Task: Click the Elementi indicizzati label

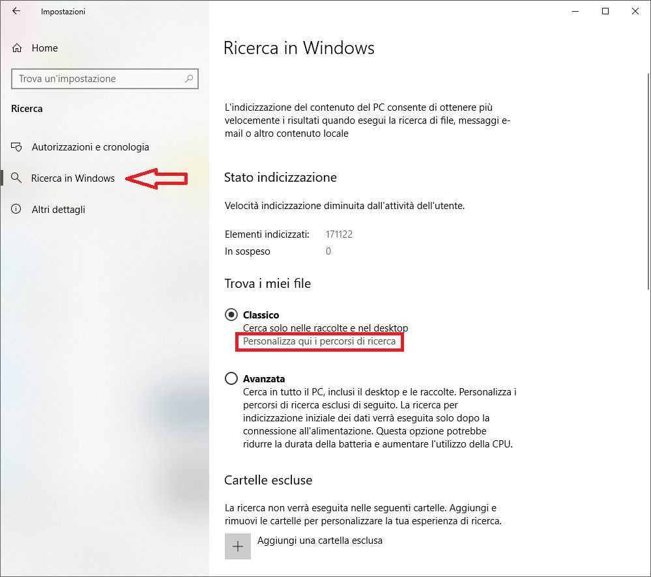Action: click(267, 234)
